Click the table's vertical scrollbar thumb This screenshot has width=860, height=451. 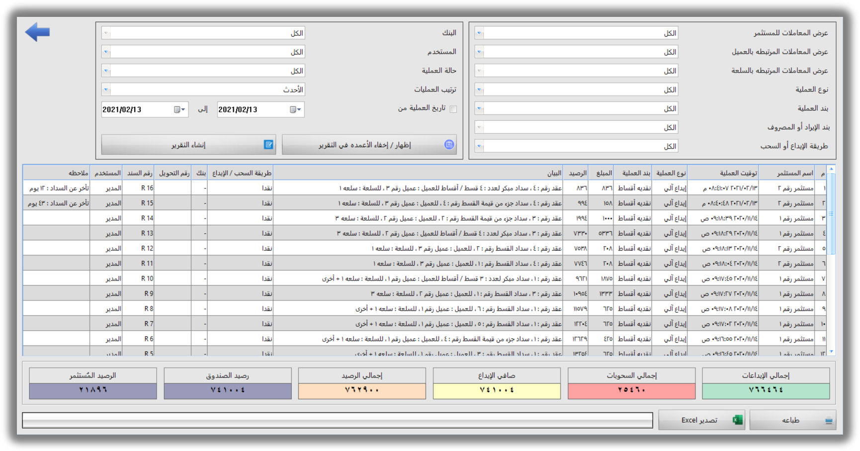pyautogui.click(x=831, y=214)
